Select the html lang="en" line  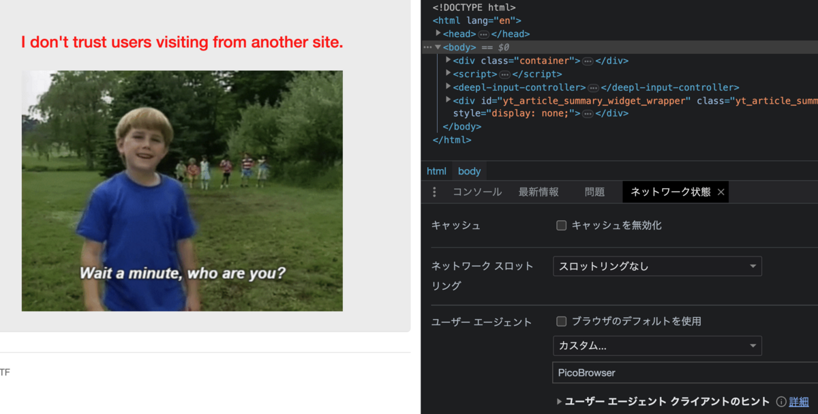(476, 20)
